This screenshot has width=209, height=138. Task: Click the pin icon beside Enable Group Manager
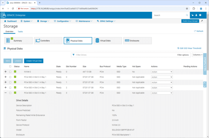202,21
